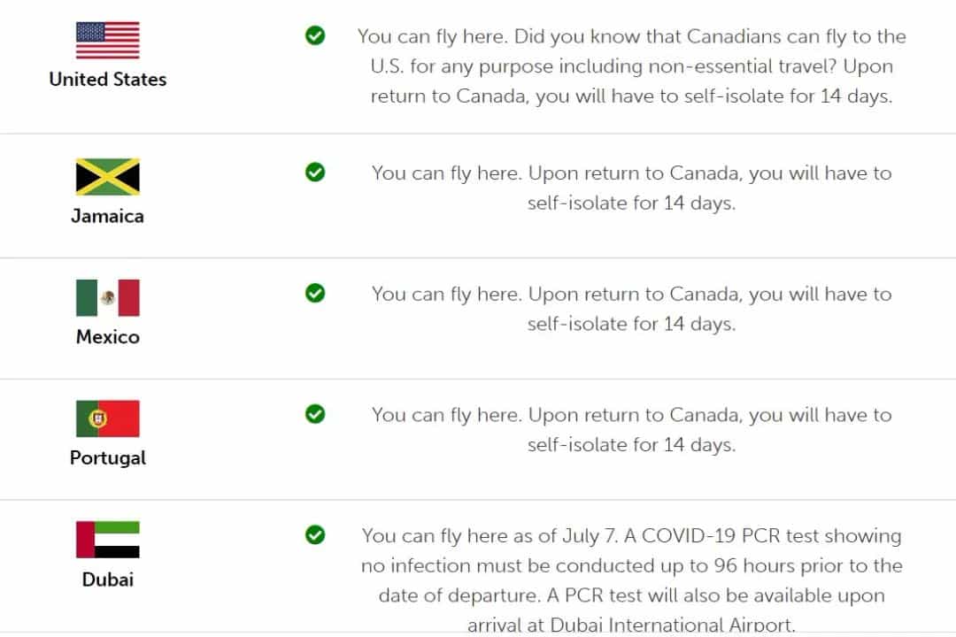Click Portugal's self-isolate description text

[632, 429]
